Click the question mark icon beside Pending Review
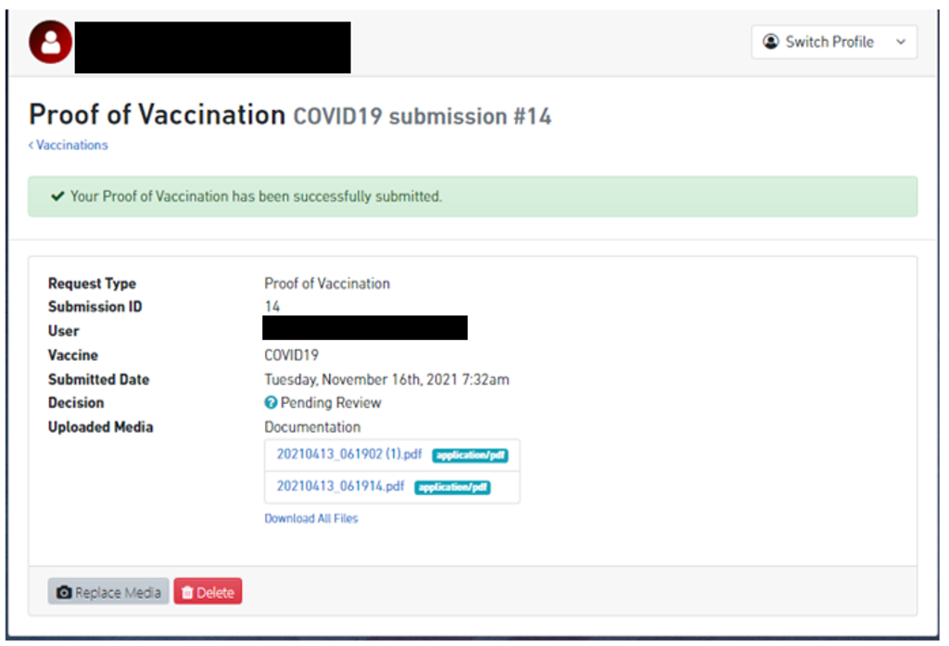The height and width of the screenshot is (646, 949). coord(271,402)
